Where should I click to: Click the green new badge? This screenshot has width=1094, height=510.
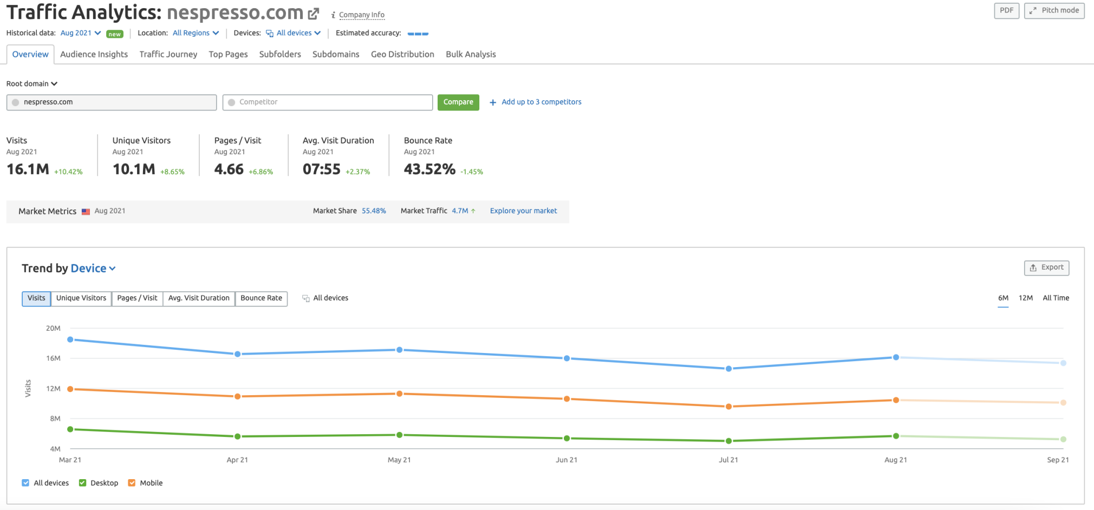(x=115, y=34)
